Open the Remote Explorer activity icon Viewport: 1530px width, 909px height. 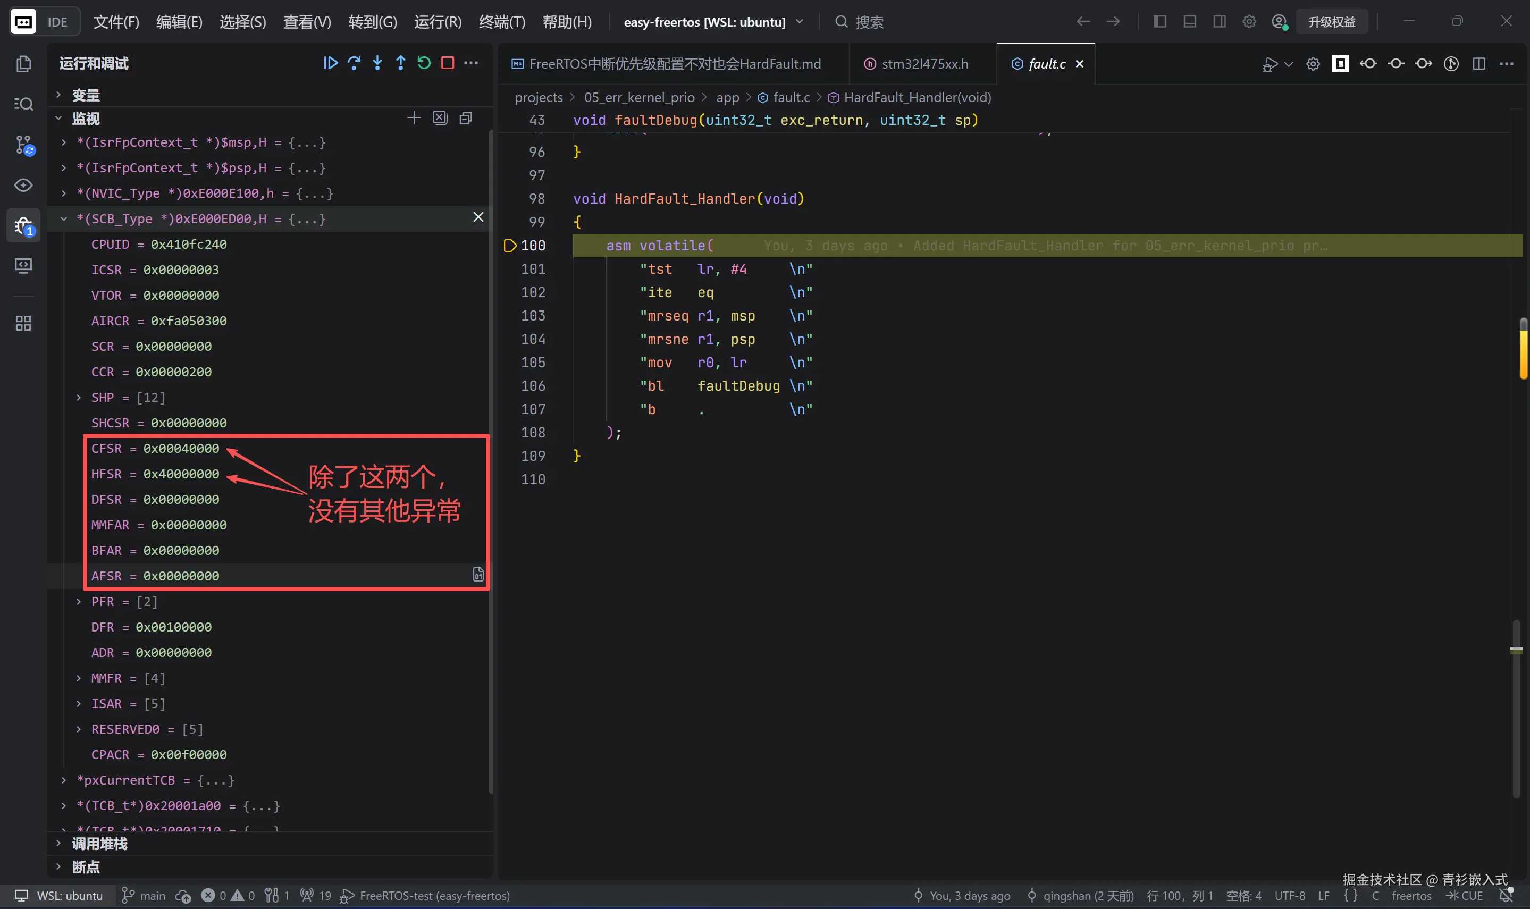23,266
